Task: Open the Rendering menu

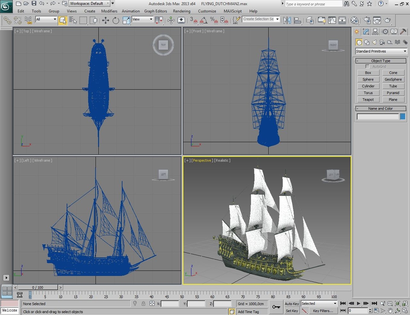Action: [182, 11]
